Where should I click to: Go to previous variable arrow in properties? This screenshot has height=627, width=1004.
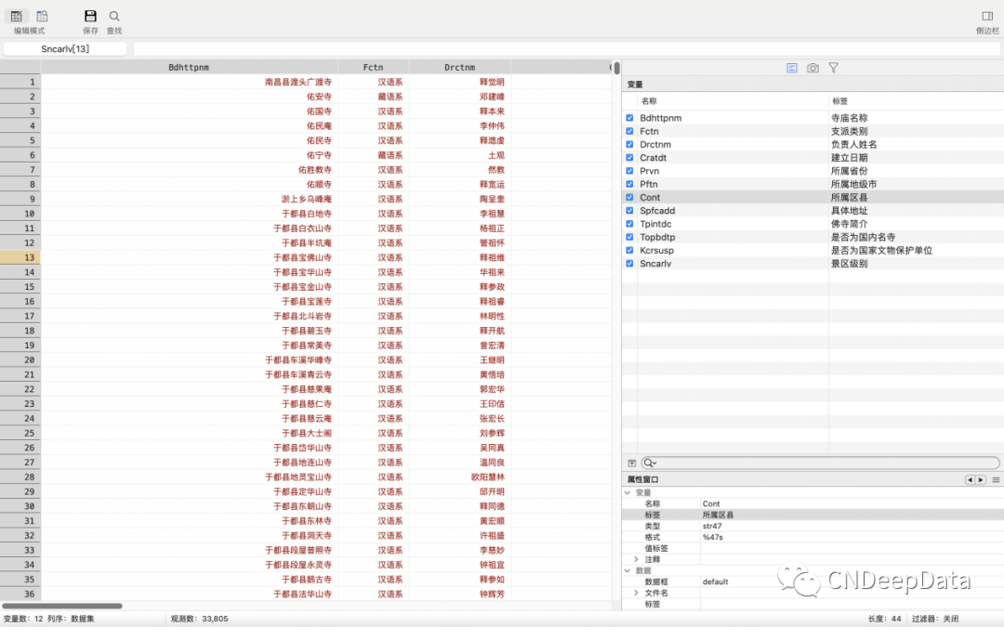point(970,480)
